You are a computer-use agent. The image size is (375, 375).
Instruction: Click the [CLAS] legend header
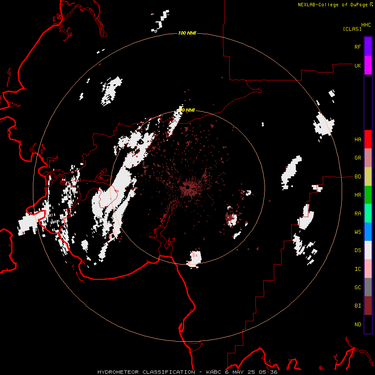pyautogui.click(x=352, y=29)
